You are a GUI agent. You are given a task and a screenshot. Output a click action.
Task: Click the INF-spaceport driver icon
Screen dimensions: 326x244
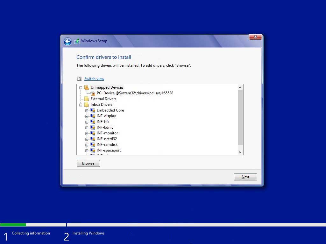click(93, 150)
